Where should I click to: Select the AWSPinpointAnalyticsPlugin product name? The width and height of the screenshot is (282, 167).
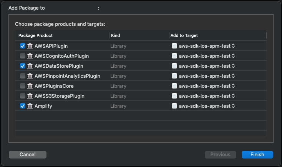(x=67, y=76)
